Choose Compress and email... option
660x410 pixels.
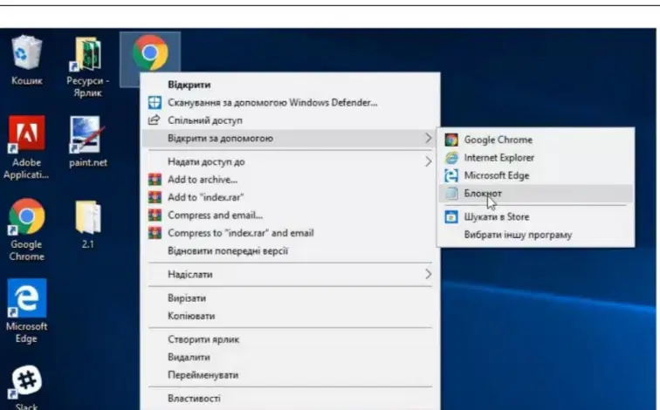[x=215, y=215]
